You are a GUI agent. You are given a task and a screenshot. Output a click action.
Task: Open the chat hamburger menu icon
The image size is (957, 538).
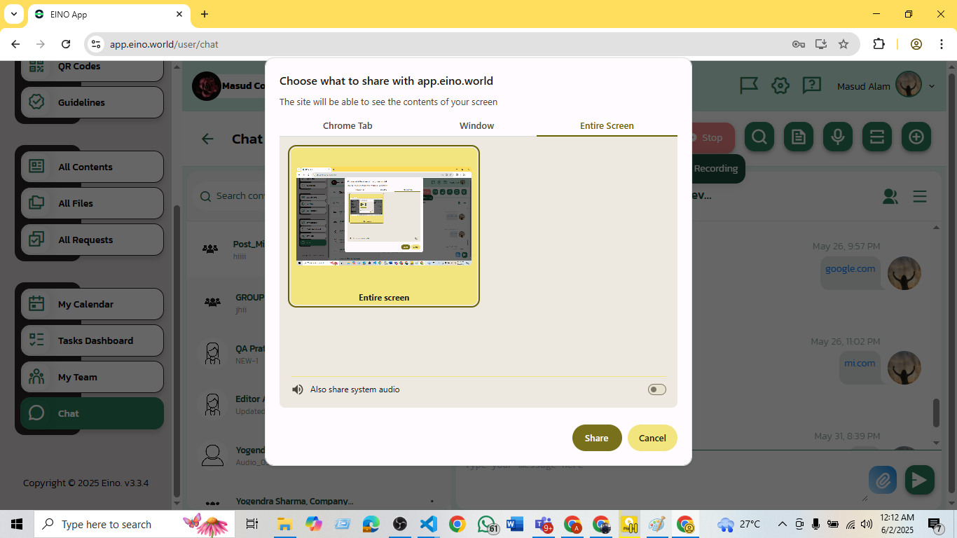point(920,197)
